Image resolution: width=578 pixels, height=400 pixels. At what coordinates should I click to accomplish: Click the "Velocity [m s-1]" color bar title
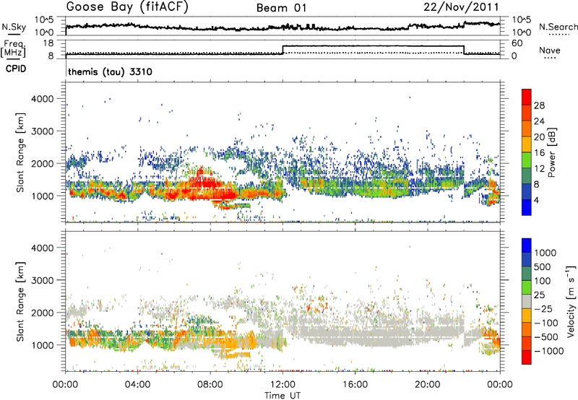(571, 301)
